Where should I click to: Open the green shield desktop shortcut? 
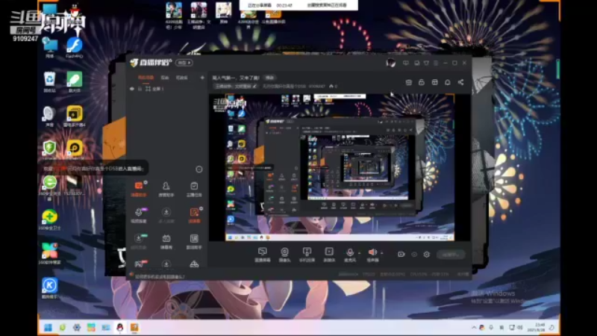point(49,150)
